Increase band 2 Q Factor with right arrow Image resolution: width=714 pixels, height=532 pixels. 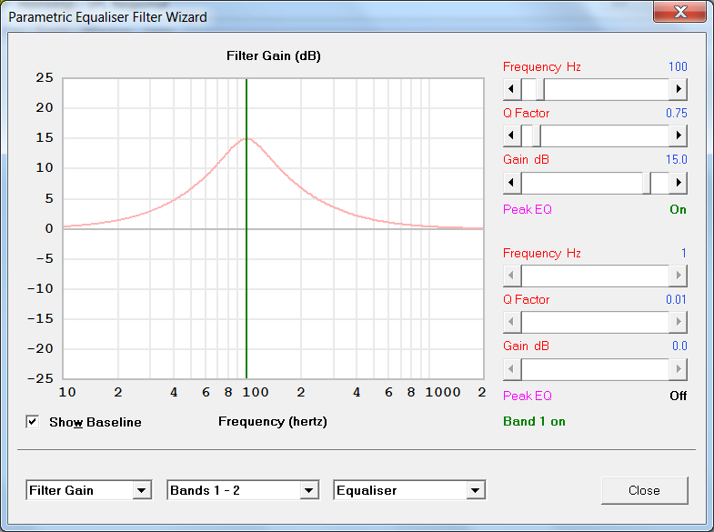click(x=678, y=322)
